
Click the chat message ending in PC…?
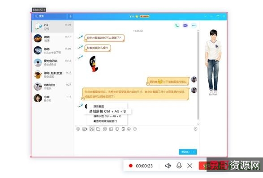tap(104, 38)
